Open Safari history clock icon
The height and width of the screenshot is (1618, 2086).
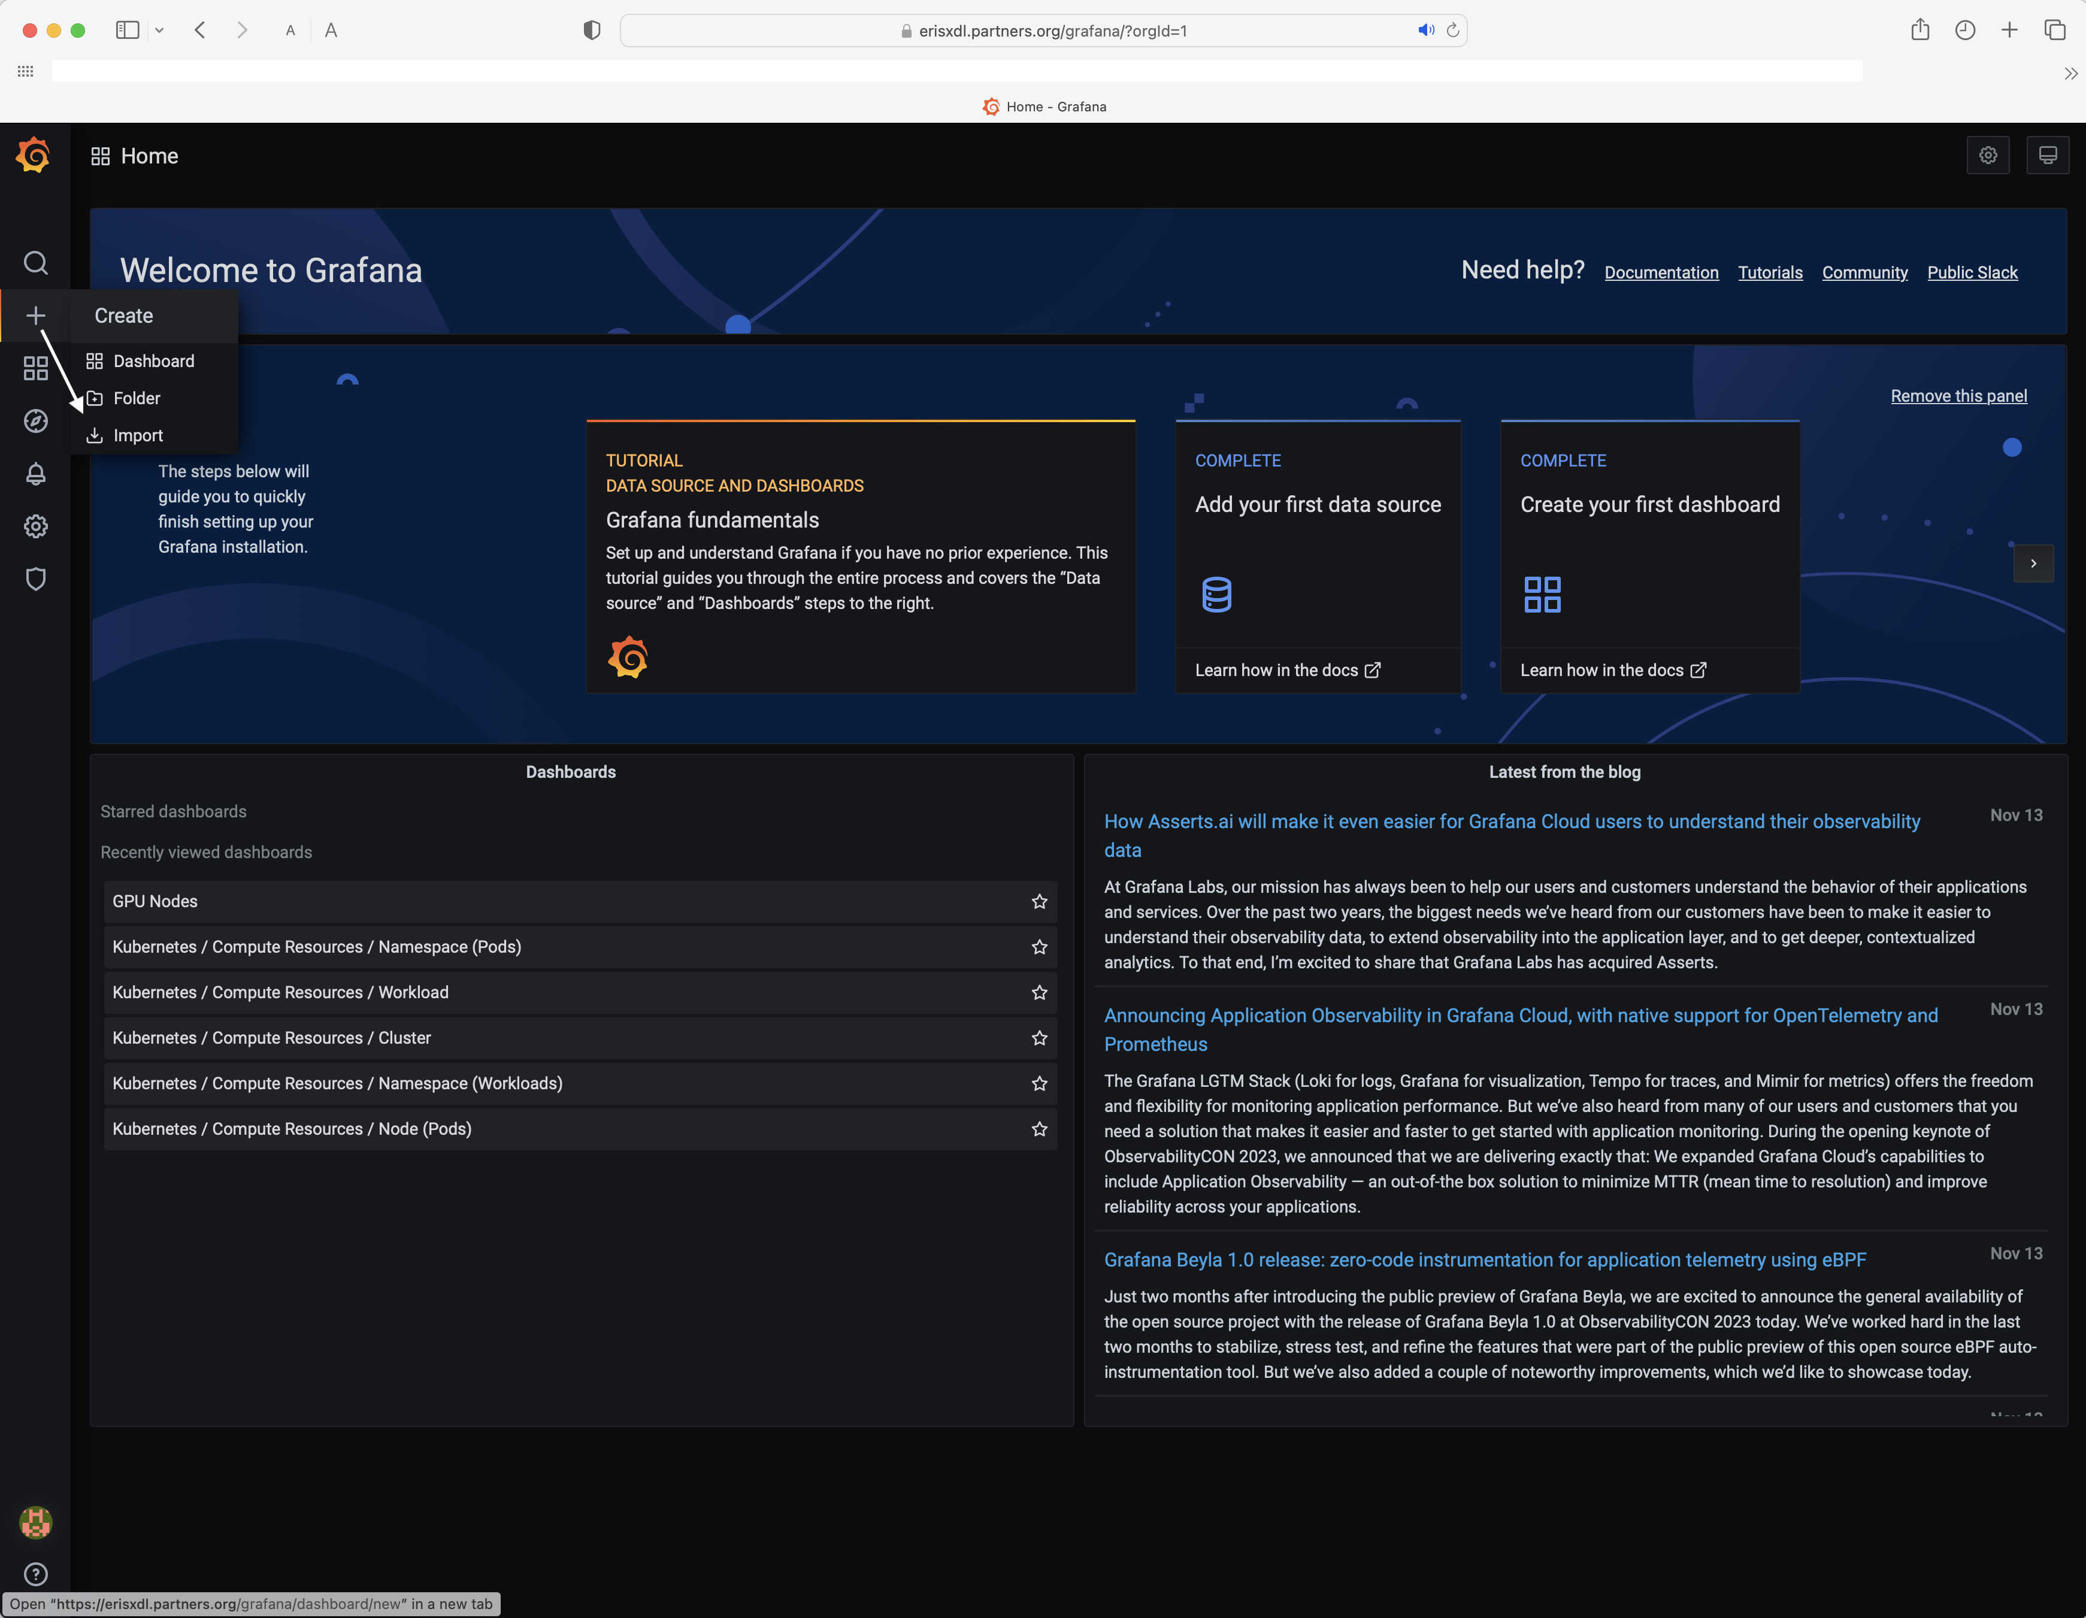pos(1964,31)
